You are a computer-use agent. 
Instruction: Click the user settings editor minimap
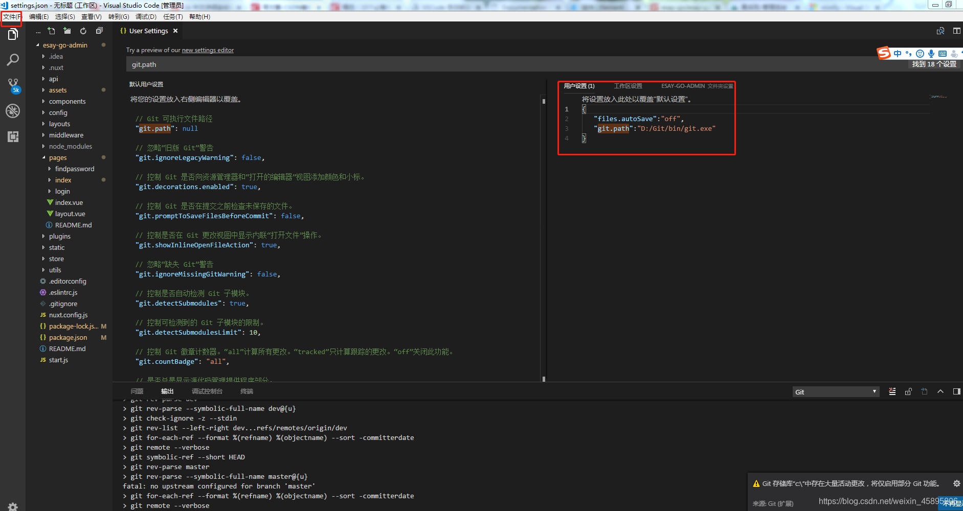tap(939, 97)
